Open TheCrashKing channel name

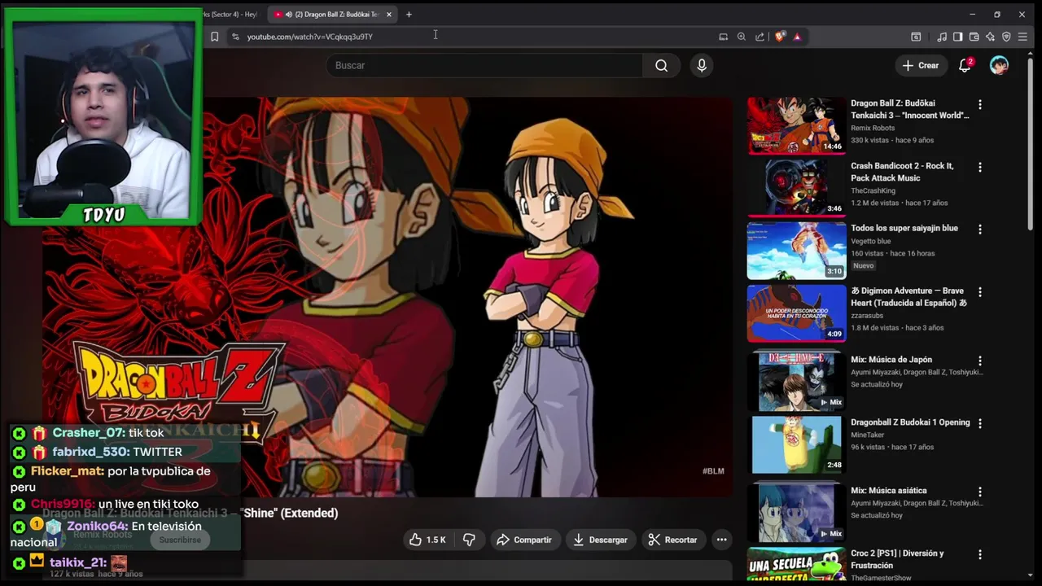click(873, 190)
